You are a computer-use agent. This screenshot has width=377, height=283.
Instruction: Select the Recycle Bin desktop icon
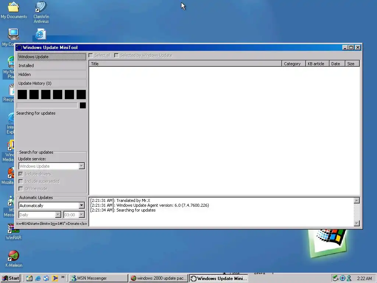click(9, 93)
